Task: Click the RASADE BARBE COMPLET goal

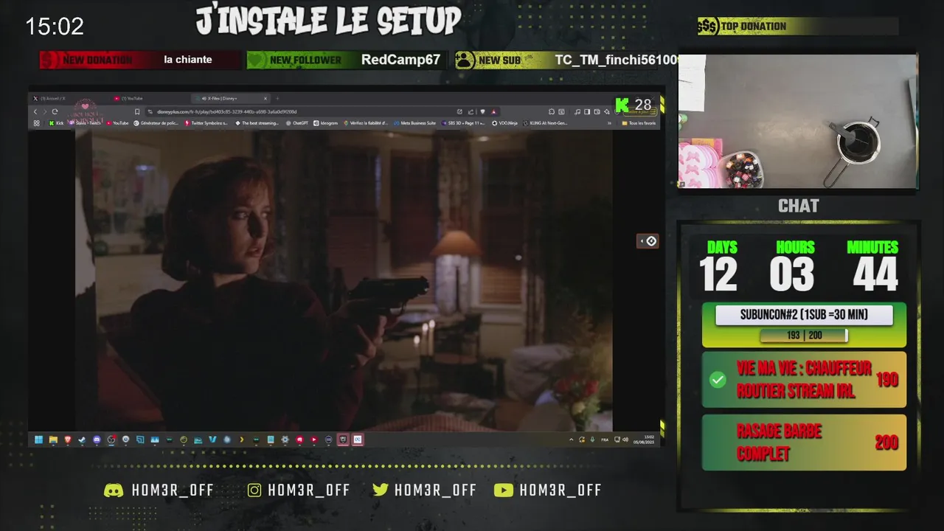Action: click(804, 442)
